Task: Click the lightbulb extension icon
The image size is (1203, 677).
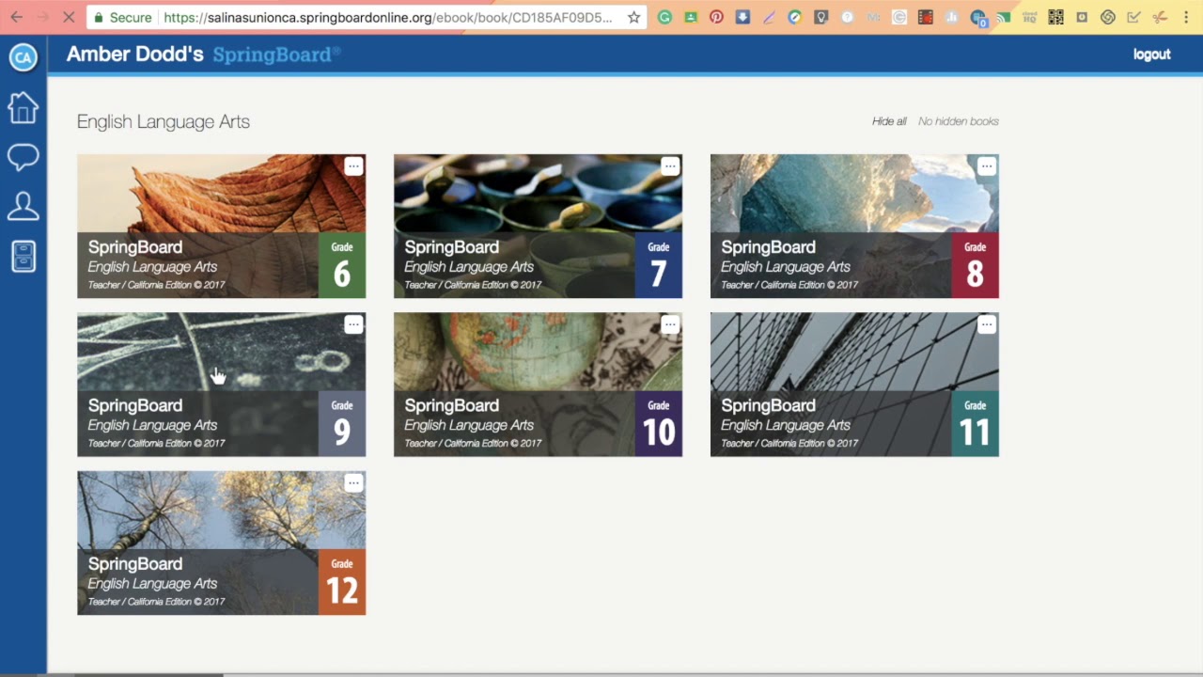Action: (x=820, y=17)
